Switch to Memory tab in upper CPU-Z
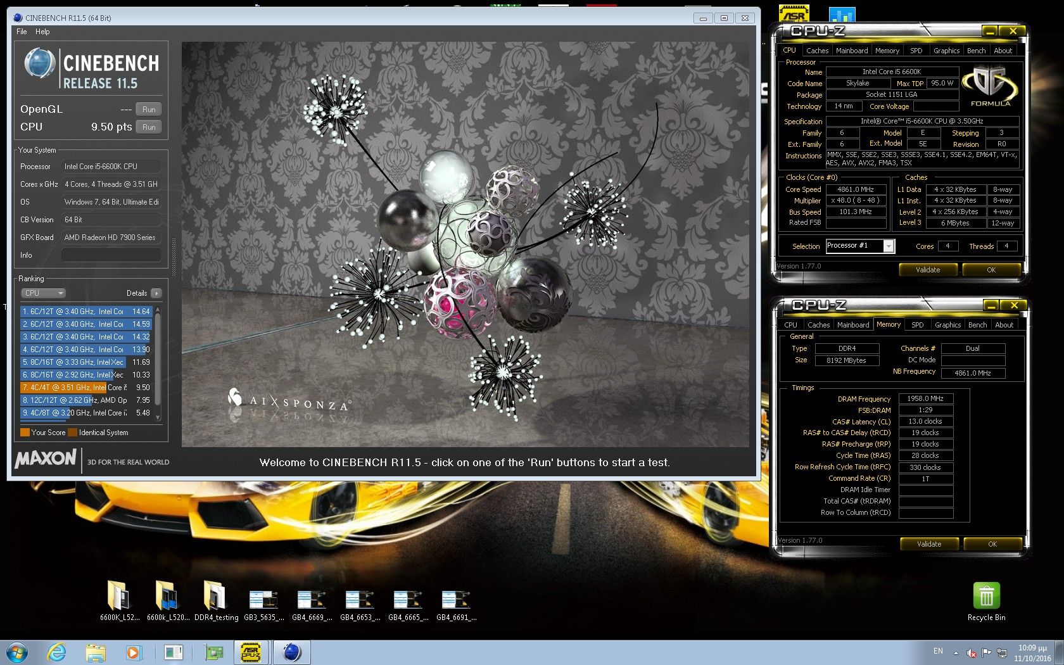This screenshot has height=665, width=1064. click(x=887, y=51)
